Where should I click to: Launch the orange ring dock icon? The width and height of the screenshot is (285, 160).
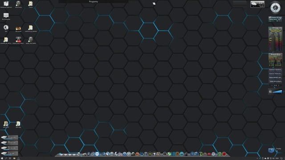click(177, 154)
